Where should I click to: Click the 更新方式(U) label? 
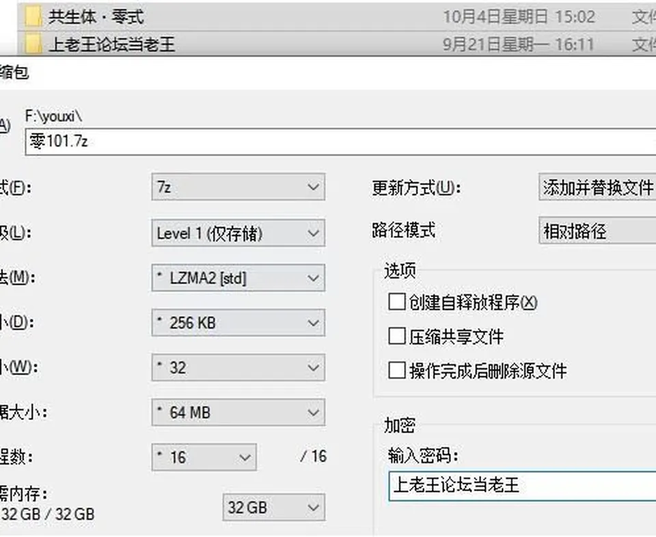click(x=416, y=188)
